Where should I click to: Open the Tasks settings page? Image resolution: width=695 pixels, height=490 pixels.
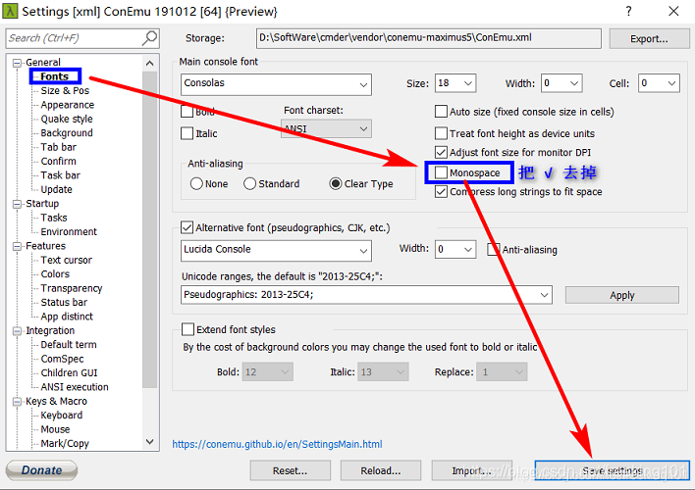coord(54,218)
